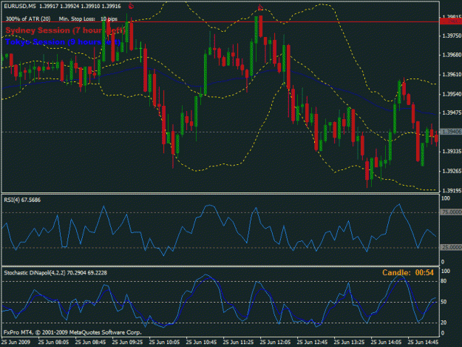Image resolution: width=462 pixels, height=347 pixels.
Task: Select the "300% of ATR (20)" label
Action: pos(28,19)
